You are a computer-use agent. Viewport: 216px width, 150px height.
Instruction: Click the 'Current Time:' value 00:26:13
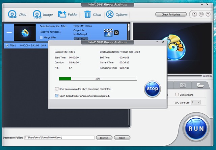click(125, 62)
